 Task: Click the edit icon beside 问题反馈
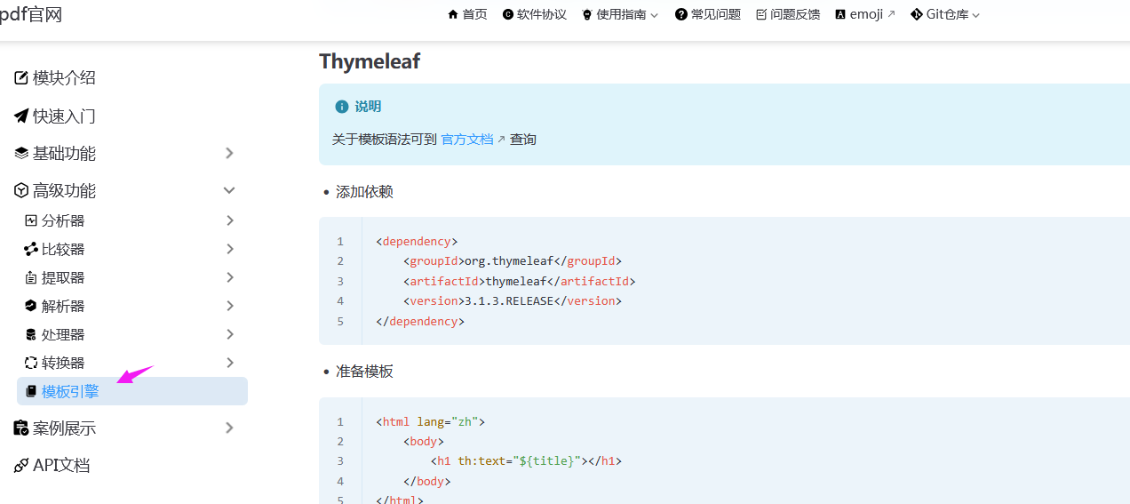[760, 14]
